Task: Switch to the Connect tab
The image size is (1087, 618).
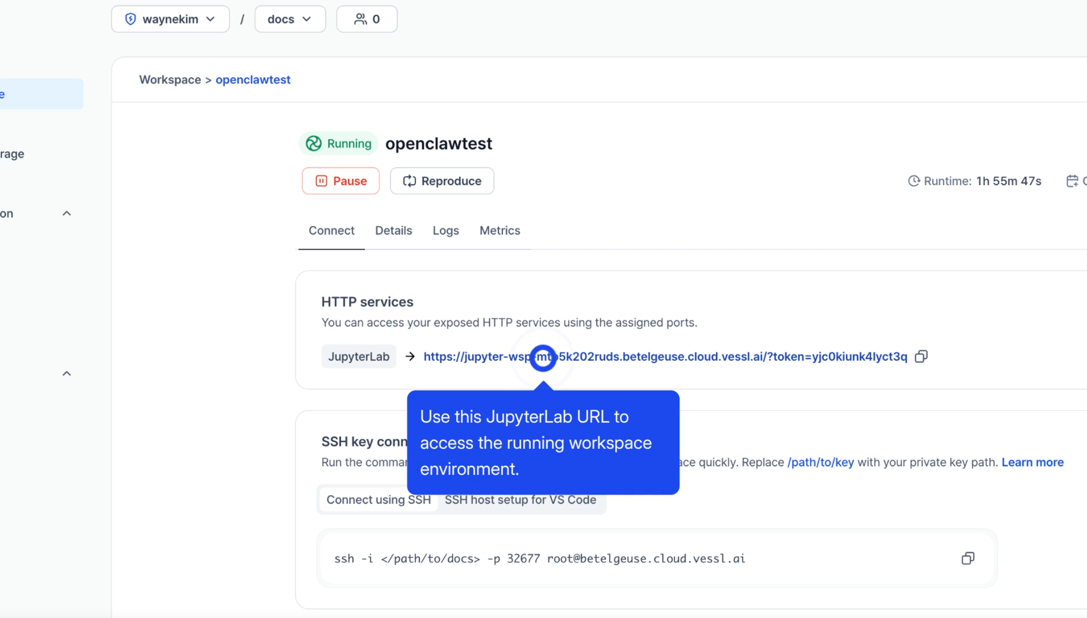Action: 332,230
